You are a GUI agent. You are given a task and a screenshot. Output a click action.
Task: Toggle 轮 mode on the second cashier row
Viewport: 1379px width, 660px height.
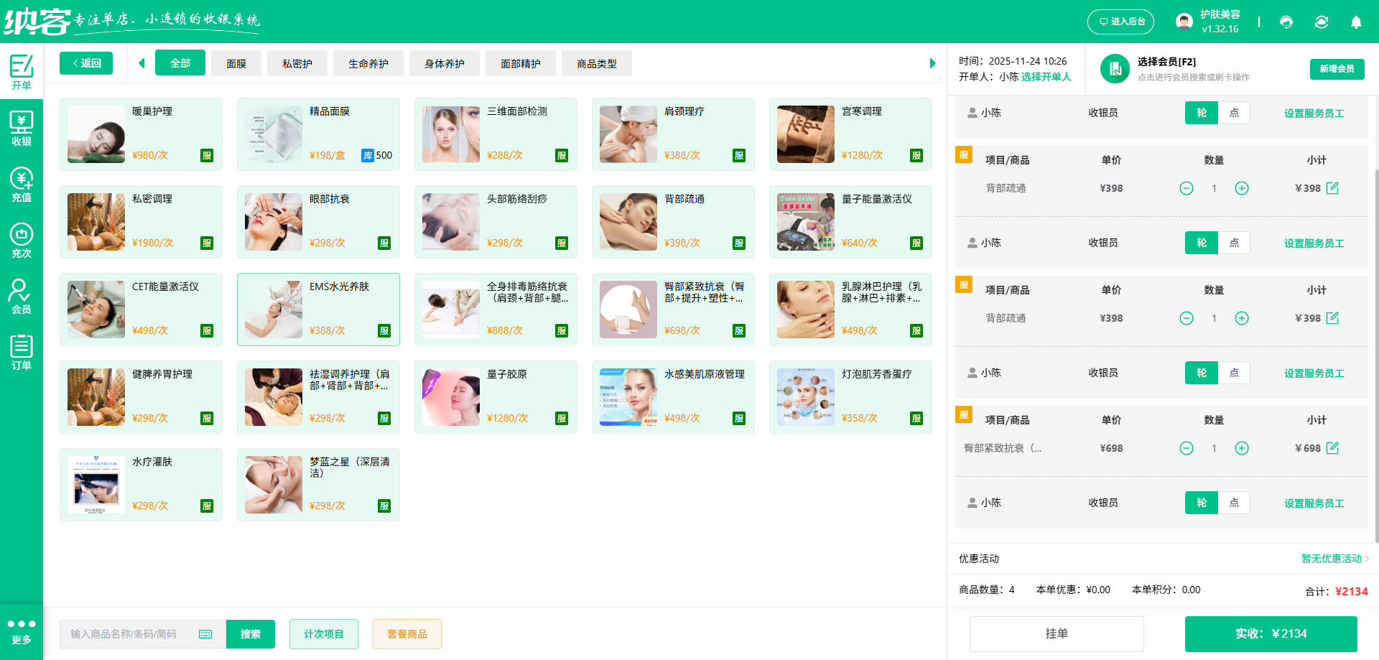point(1200,243)
